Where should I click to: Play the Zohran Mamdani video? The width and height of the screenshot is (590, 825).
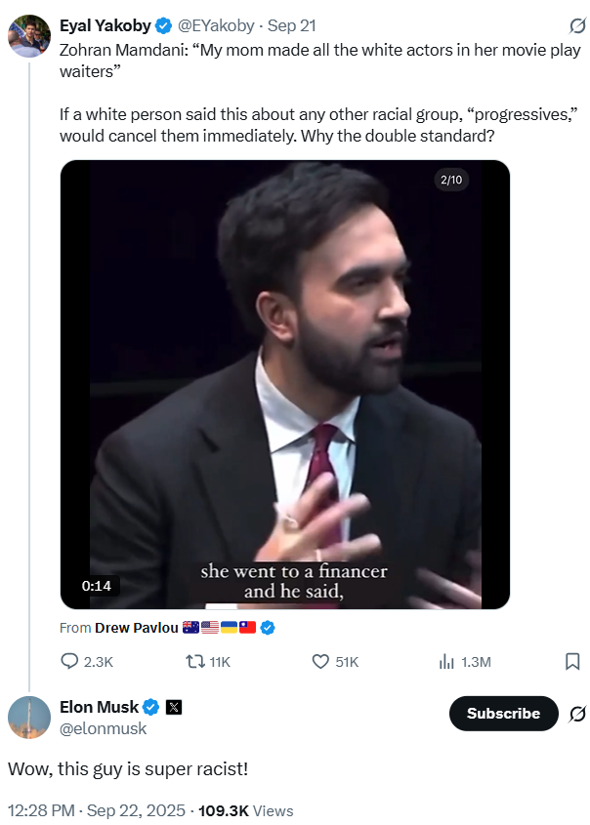tap(285, 385)
